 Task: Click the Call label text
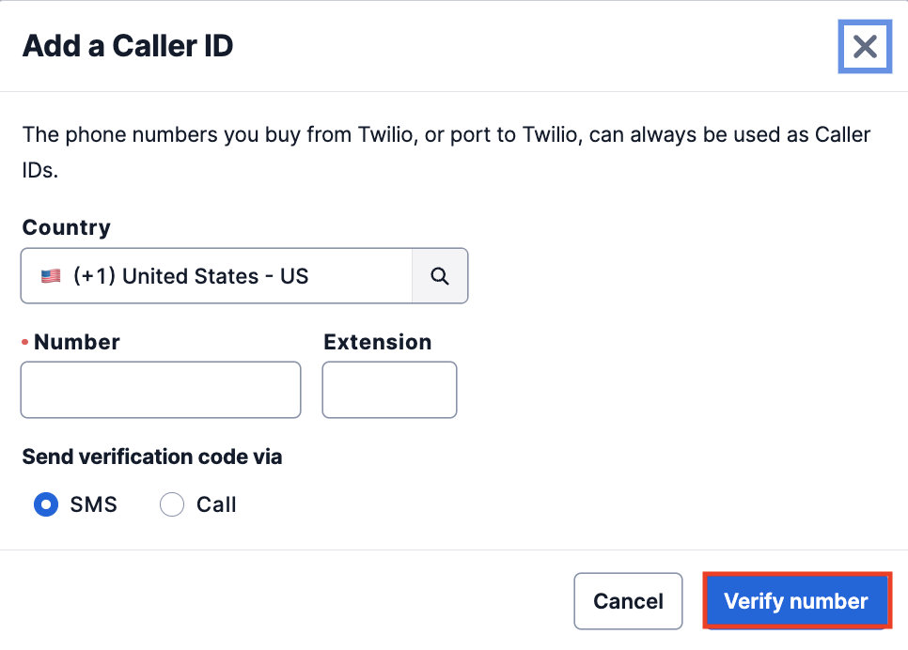(216, 504)
